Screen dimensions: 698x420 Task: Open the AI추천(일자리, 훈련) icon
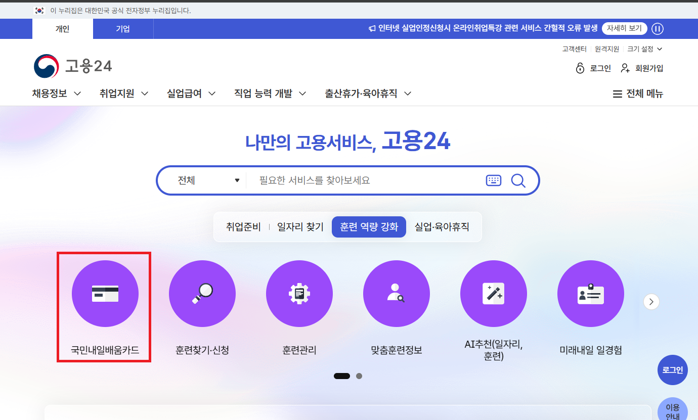click(x=494, y=294)
